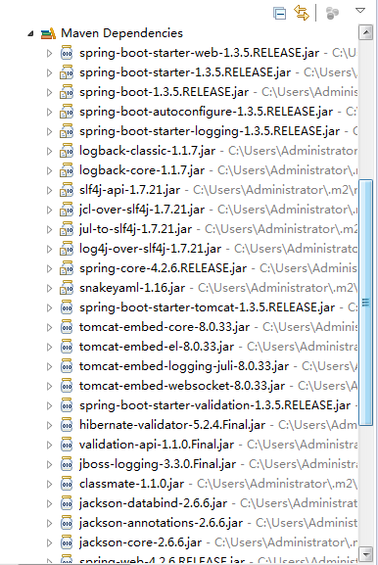378x565 pixels.
Task: Select tomcat-embed-logging-juli-8.0.33.jar entry
Action: (x=184, y=366)
